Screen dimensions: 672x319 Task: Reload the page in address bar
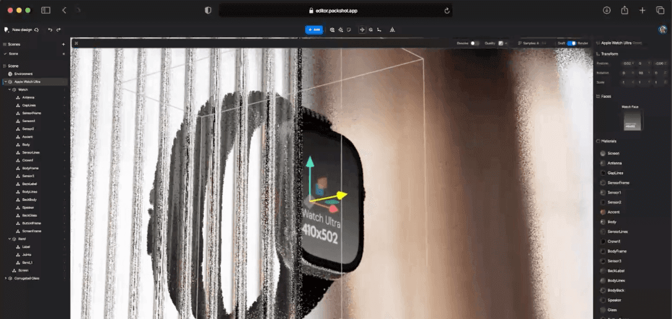[446, 11]
